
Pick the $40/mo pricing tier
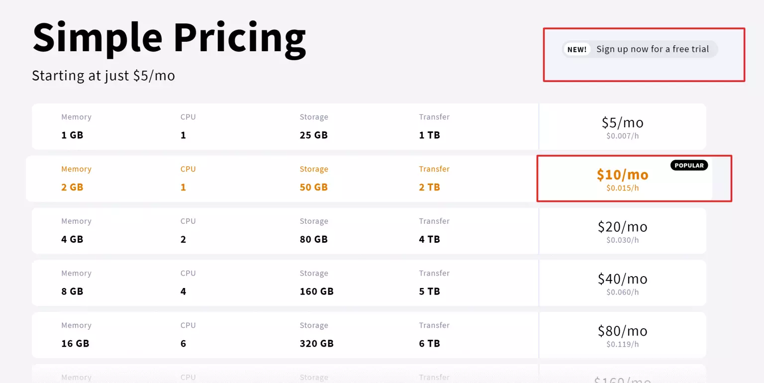[x=622, y=279]
